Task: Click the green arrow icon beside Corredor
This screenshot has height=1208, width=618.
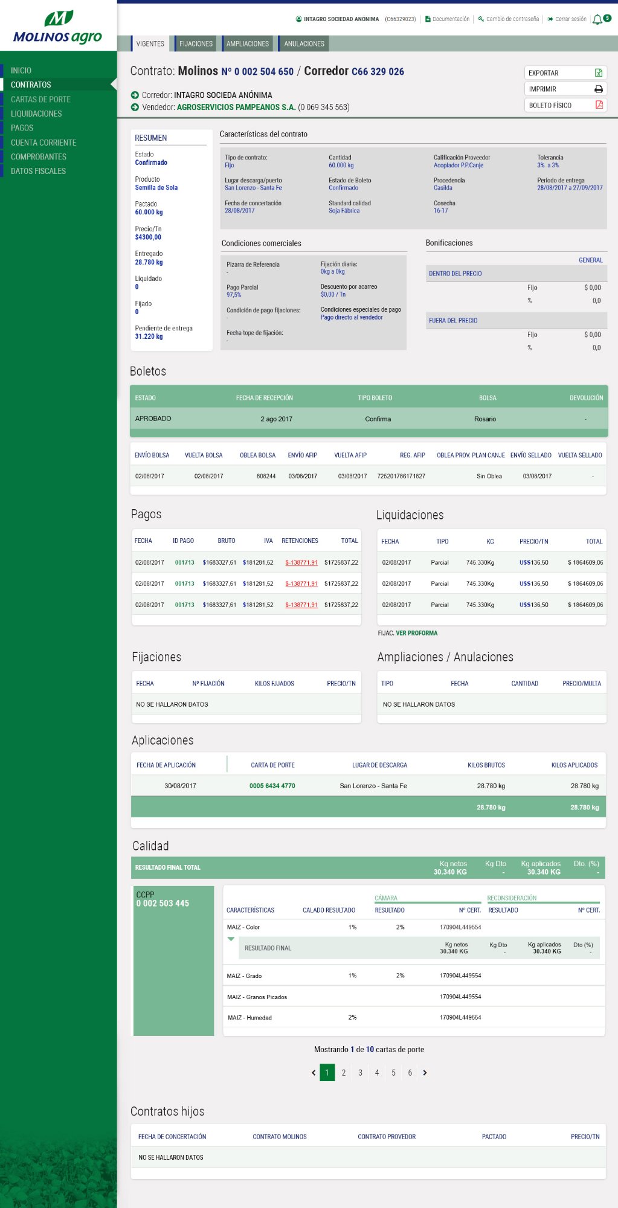Action: [135, 95]
